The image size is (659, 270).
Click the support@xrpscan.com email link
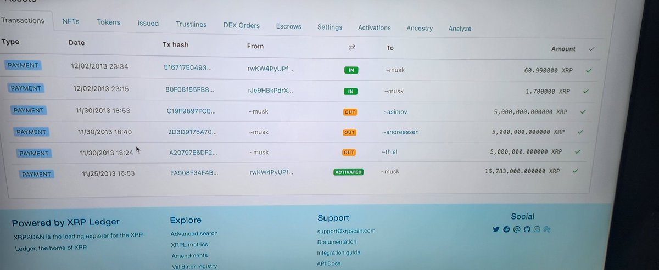[x=347, y=231]
